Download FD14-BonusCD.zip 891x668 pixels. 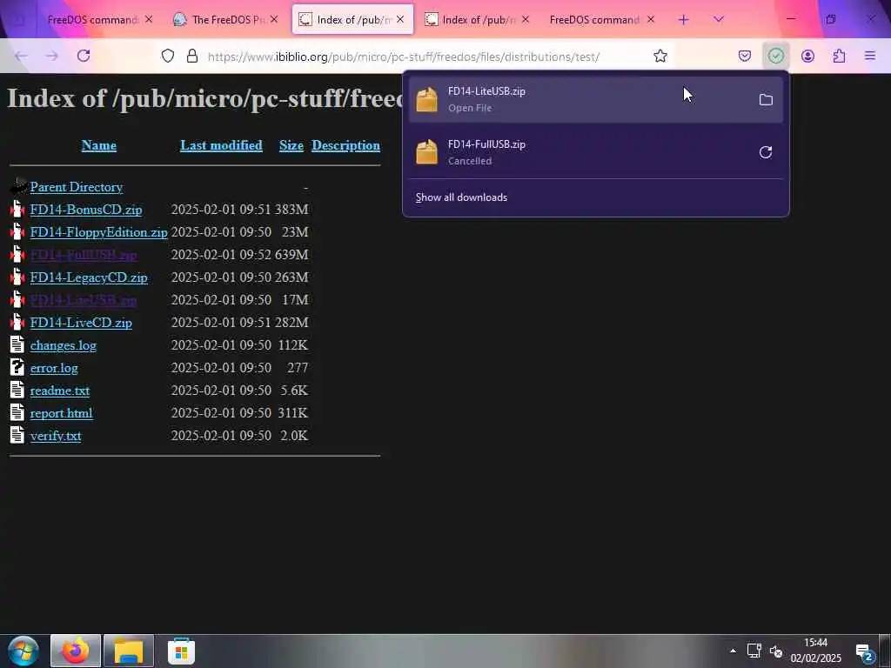pos(86,210)
